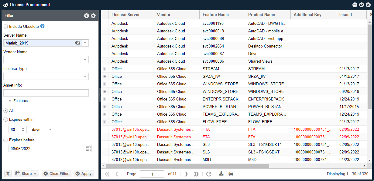Image resolution: width=374 pixels, height=181 pixels.
Task: Sort by the Feature Name column header
Action: click(215, 15)
